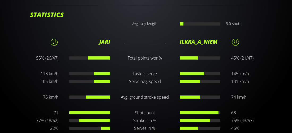Click ILKKA_A_NIEM's Serves in % bar
The width and height of the screenshot is (292, 133).
click(x=200, y=128)
